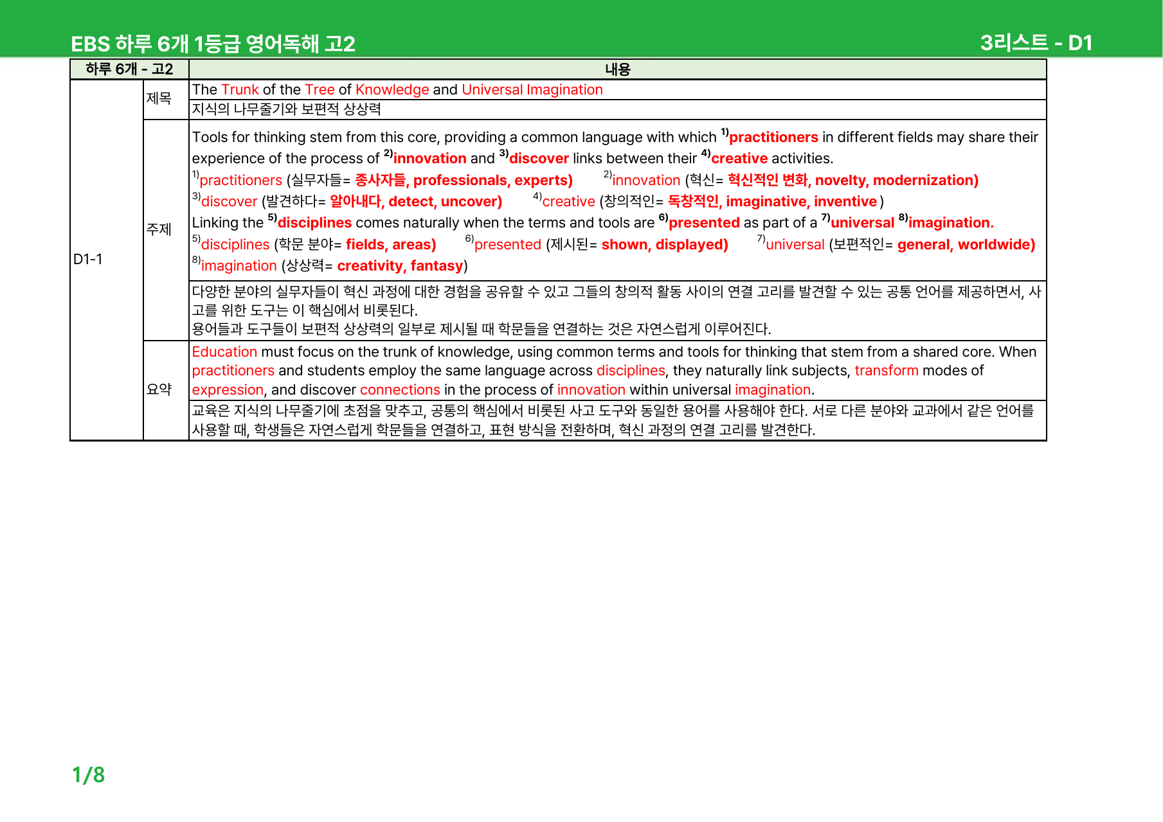Image resolution: width=1163 pixels, height=822 pixels.
Task: Select the '내용' column header cell
Action: [618, 69]
